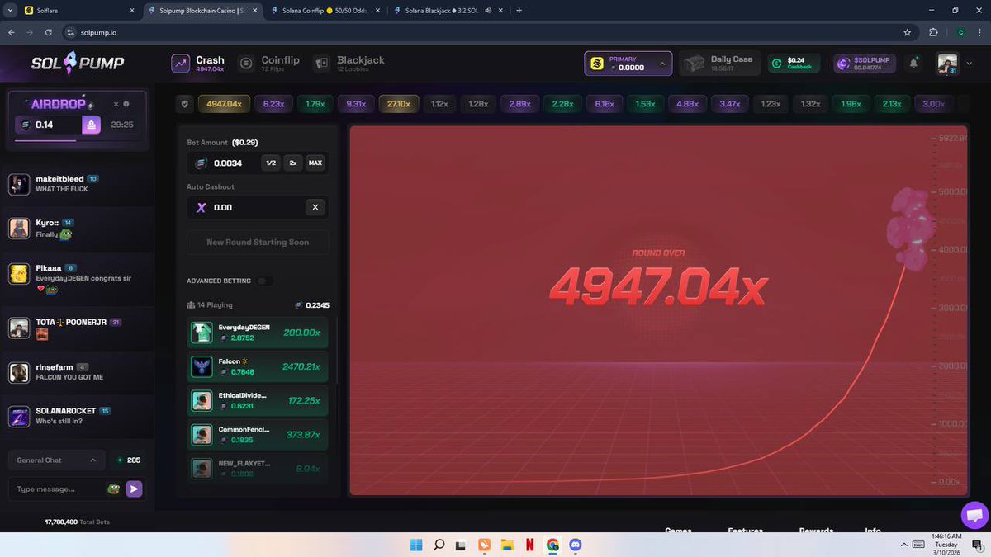Open the Coinflip game tab
This screenshot has height=557, width=991.
(269, 64)
